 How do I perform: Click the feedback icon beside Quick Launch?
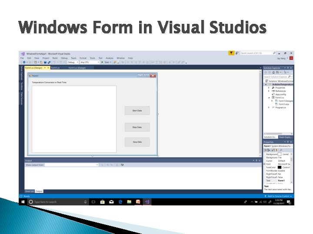coord(237,53)
